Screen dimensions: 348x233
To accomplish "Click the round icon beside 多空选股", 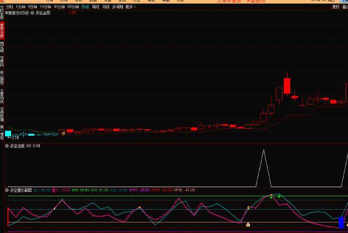I will (x=7, y=146).
